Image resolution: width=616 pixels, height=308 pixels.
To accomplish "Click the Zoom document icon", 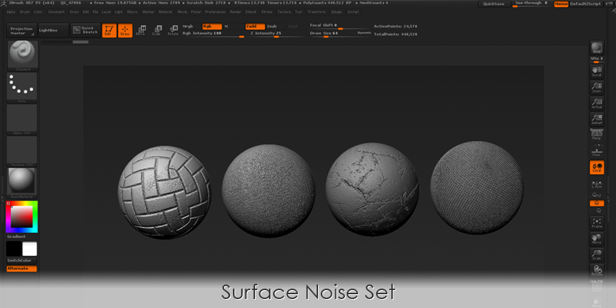I will [x=597, y=88].
